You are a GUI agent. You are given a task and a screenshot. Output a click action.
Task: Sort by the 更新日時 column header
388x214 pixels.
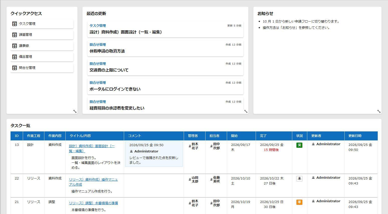(361, 136)
